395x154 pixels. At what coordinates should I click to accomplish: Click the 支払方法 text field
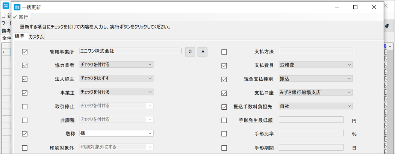click(316, 51)
